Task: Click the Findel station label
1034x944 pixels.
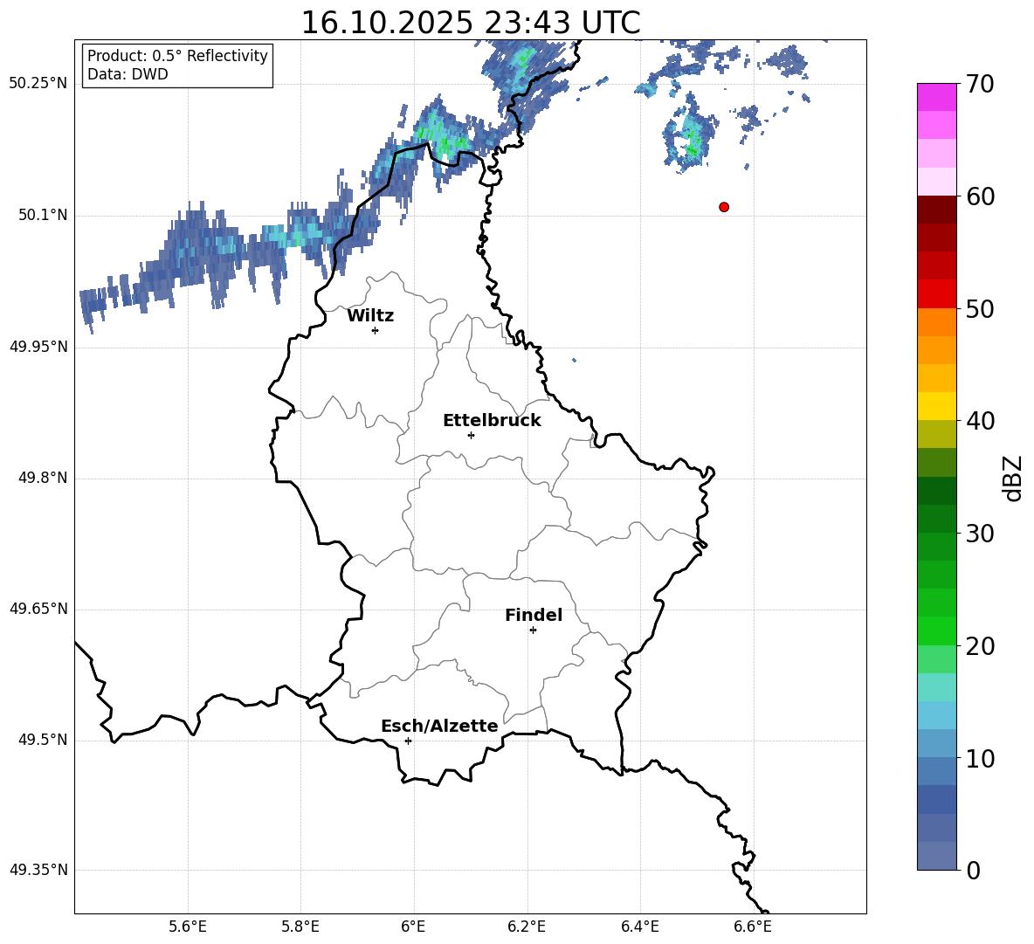Action: tap(534, 615)
